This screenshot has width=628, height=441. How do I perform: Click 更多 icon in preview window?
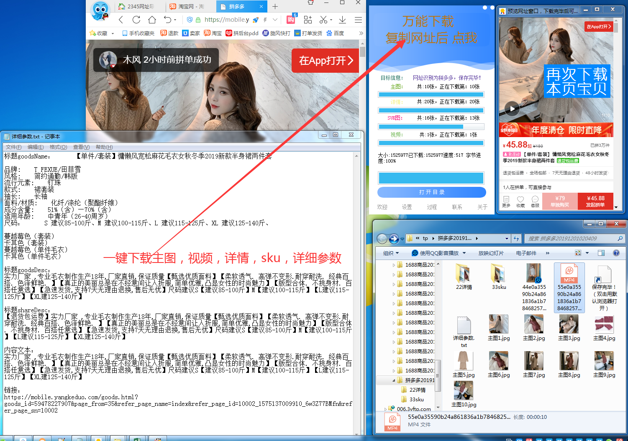506,201
